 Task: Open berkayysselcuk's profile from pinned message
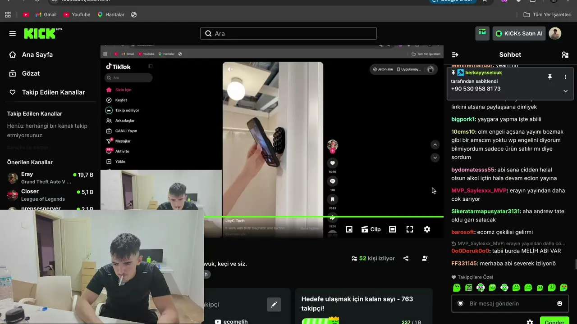tap(484, 72)
